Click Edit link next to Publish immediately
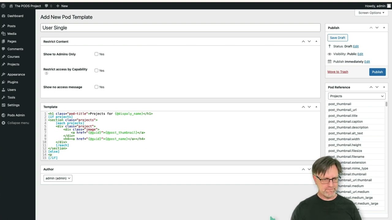Screen dimensions: 392x220 click(367, 61)
